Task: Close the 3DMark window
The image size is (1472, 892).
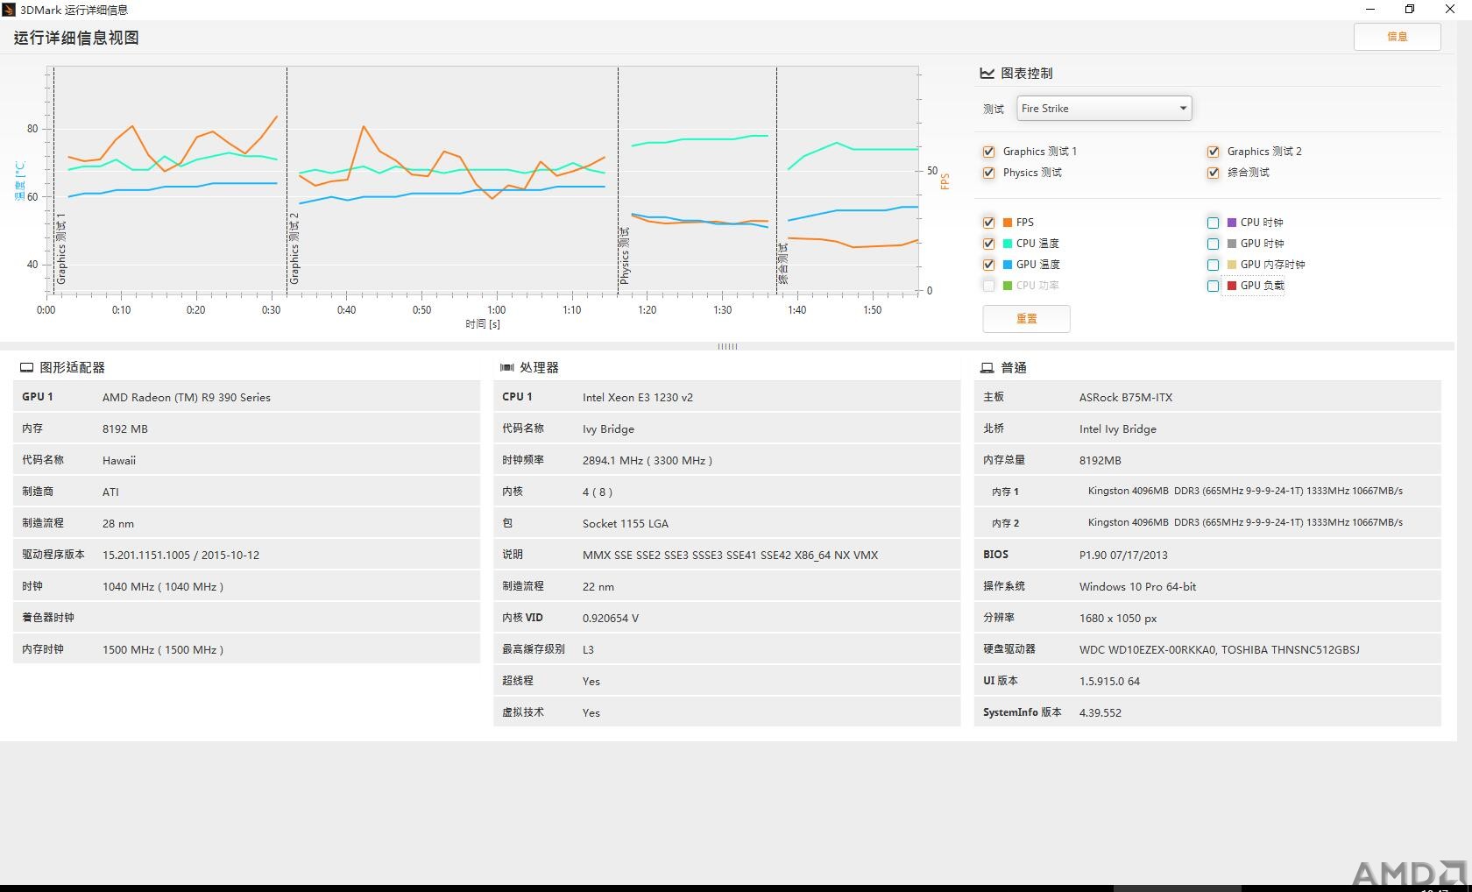Action: 1450,10
